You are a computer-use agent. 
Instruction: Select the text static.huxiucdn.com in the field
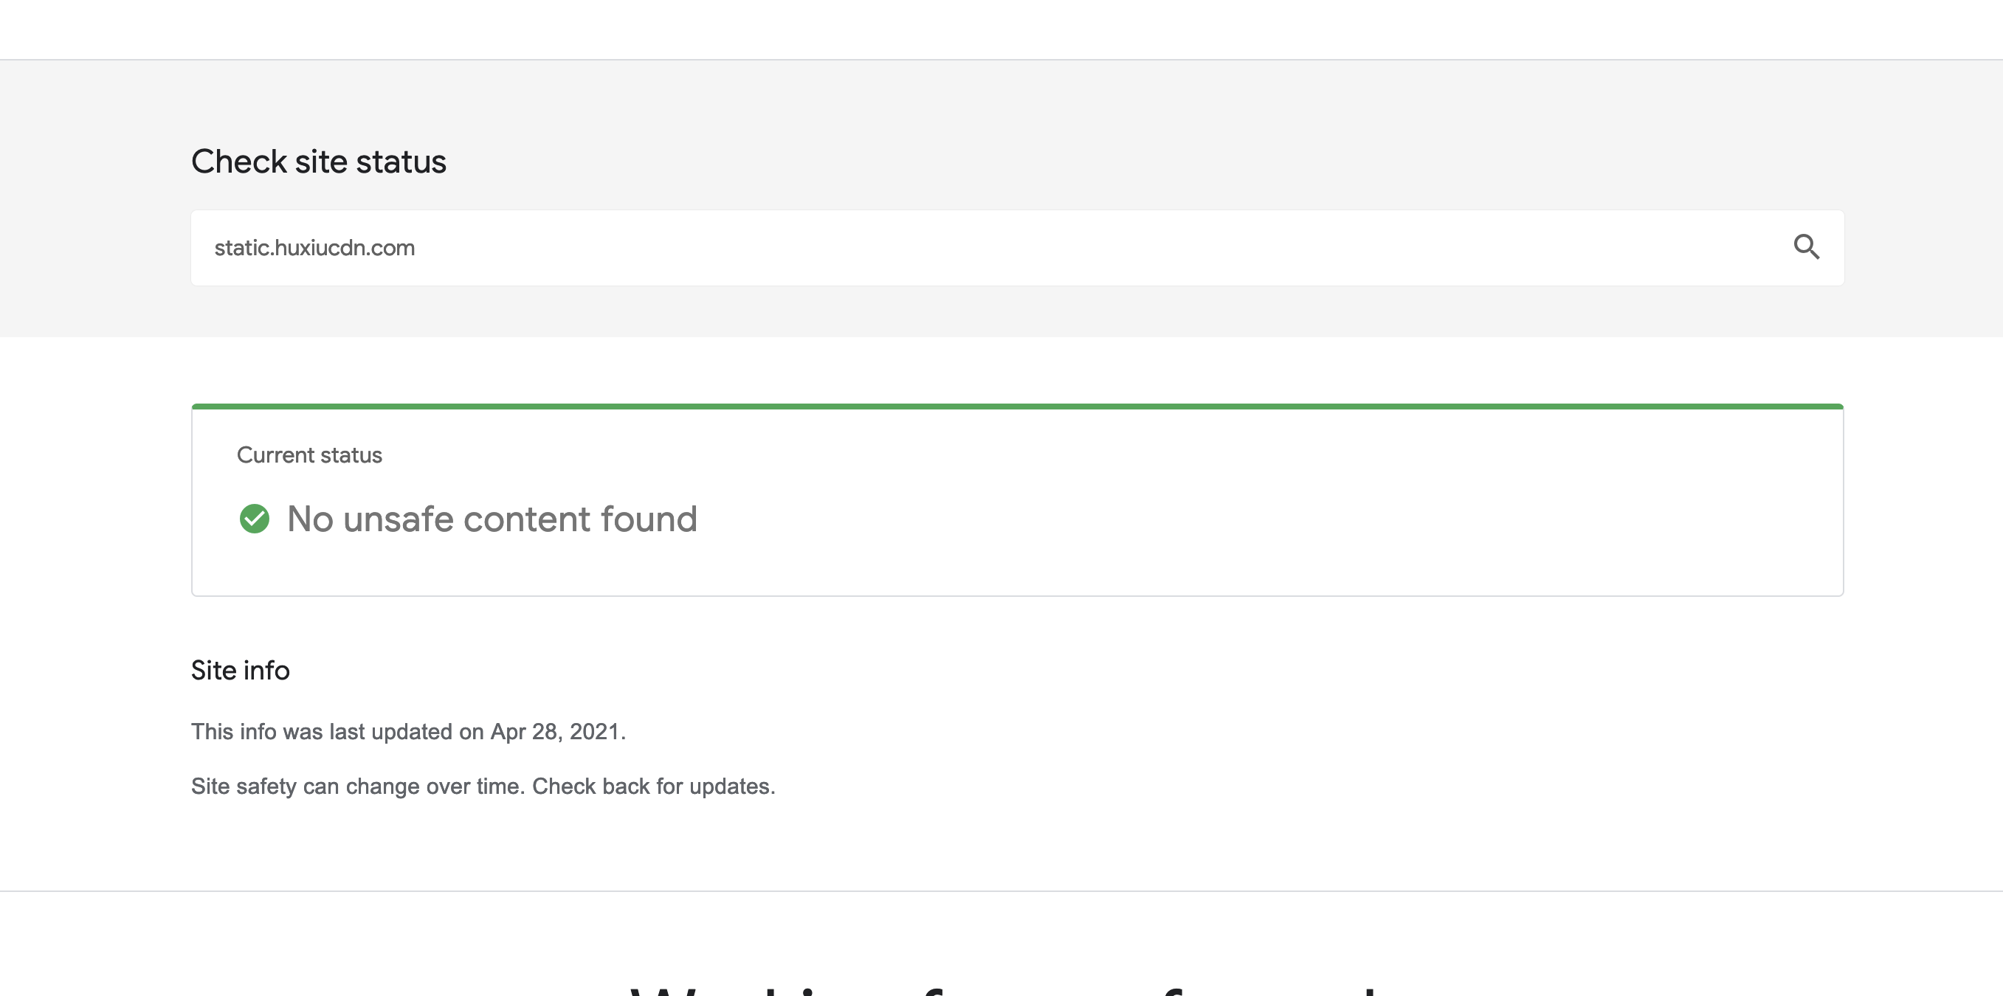pos(314,247)
